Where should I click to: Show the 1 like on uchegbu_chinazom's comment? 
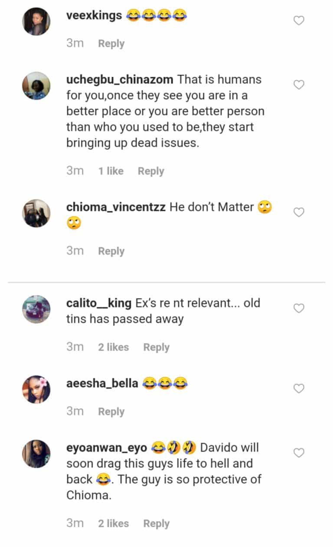[111, 171]
